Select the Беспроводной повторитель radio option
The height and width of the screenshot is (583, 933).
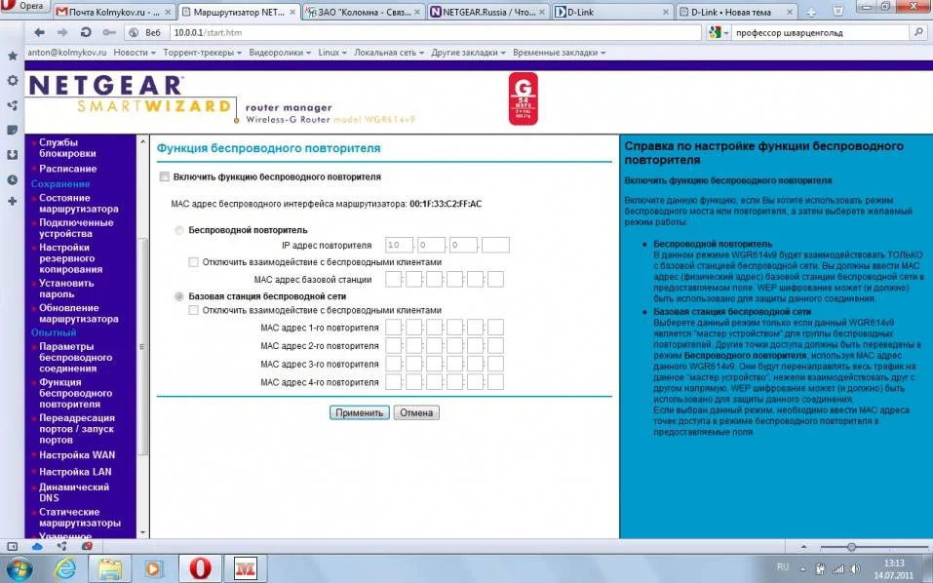coord(179,230)
